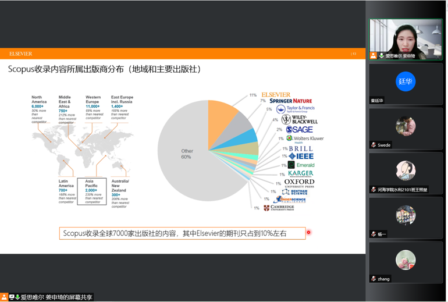Click the ELSEVIER logo in orange header bar

click(21, 54)
